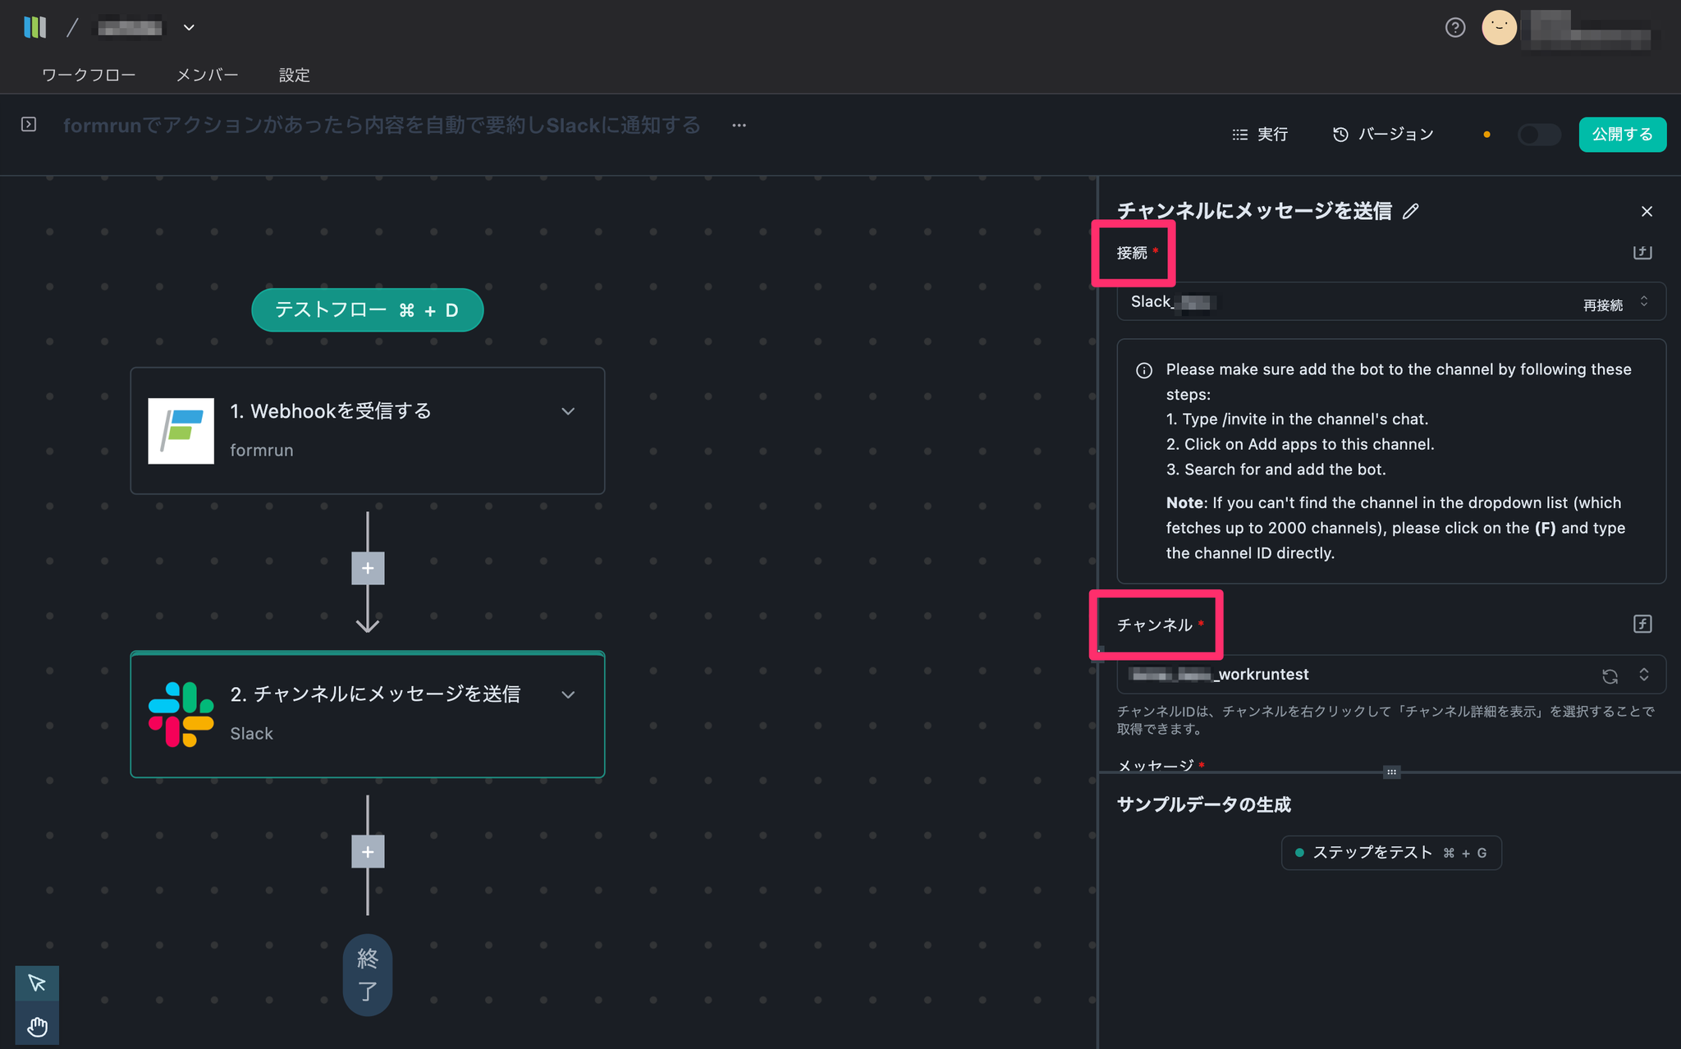Click the 公開する button
The width and height of the screenshot is (1681, 1049).
[1622, 135]
